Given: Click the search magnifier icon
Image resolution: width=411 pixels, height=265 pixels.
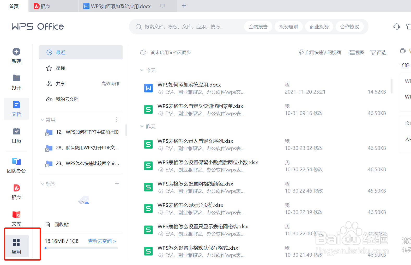Looking at the screenshot, I should [138, 27].
